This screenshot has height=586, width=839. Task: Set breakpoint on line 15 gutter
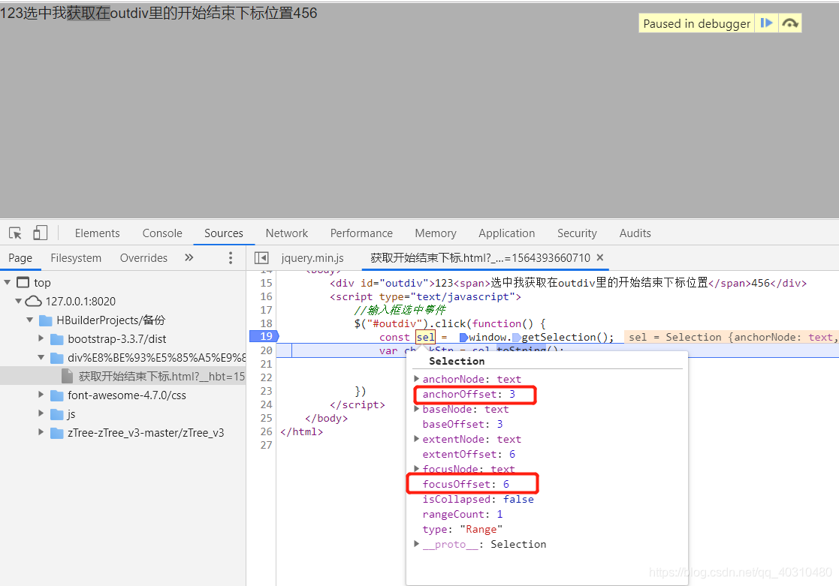point(266,283)
